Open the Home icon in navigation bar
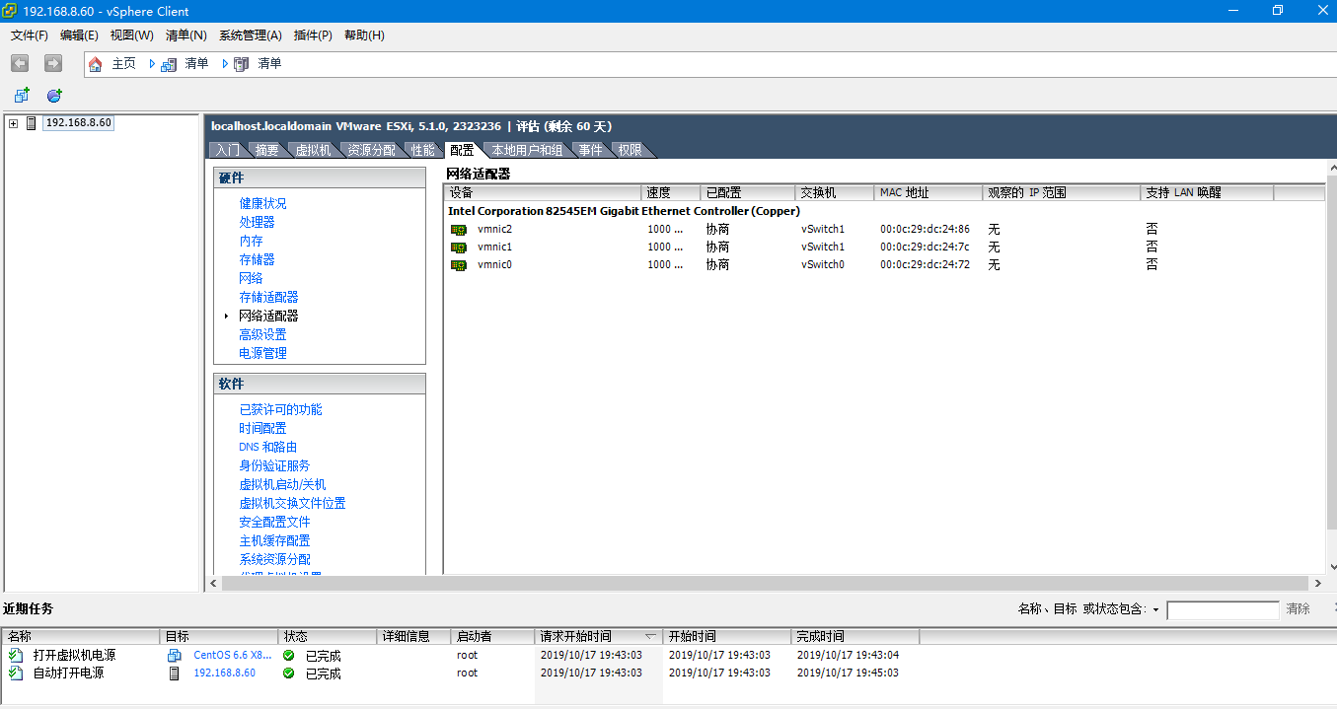 (96, 64)
